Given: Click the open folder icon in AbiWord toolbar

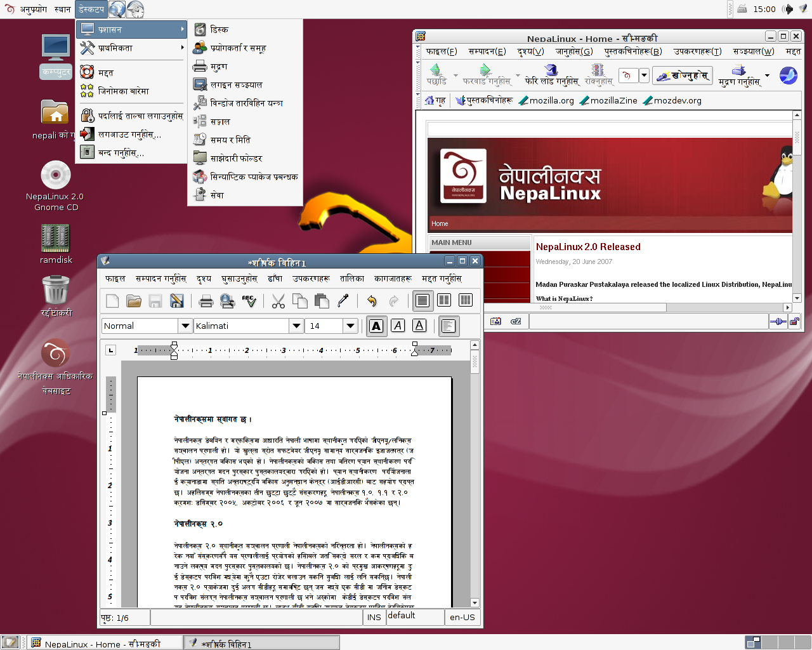Looking at the screenshot, I should tap(134, 301).
